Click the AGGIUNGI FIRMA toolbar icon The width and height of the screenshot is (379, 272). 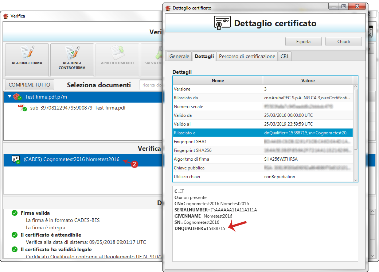27,52
